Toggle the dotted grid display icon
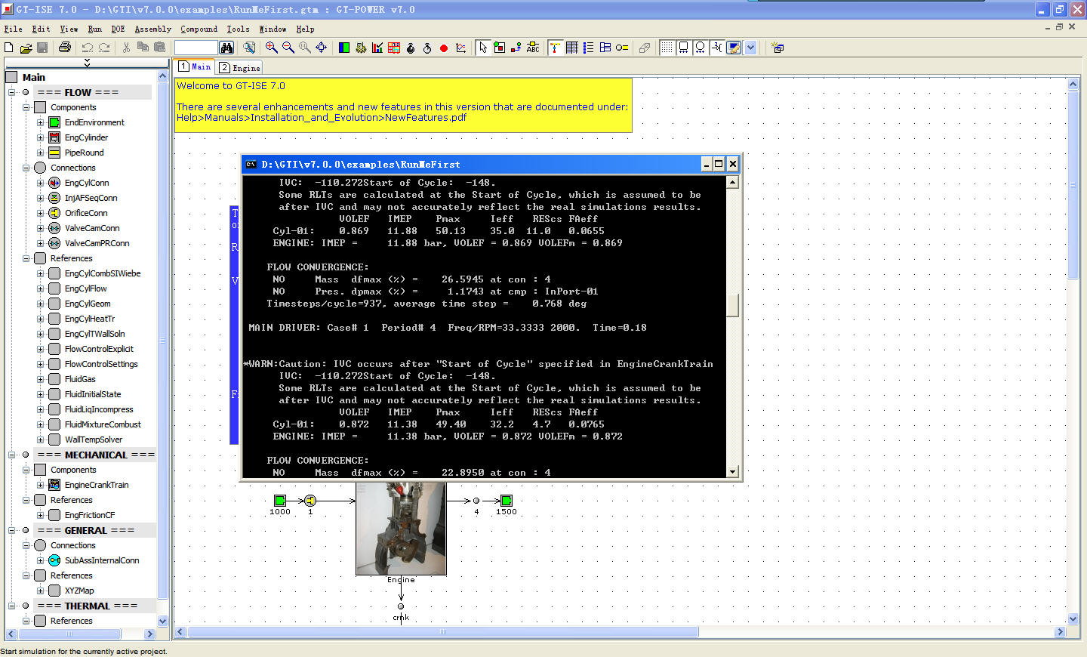Viewport: 1087px width, 657px height. pos(667,48)
